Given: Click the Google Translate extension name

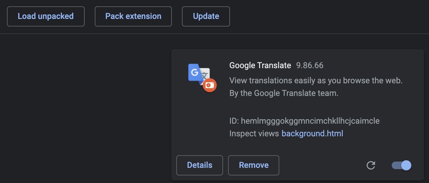Looking at the screenshot, I should pos(260,66).
